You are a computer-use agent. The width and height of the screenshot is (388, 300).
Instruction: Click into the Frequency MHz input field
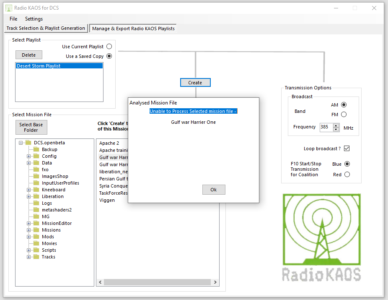pyautogui.click(x=326, y=127)
